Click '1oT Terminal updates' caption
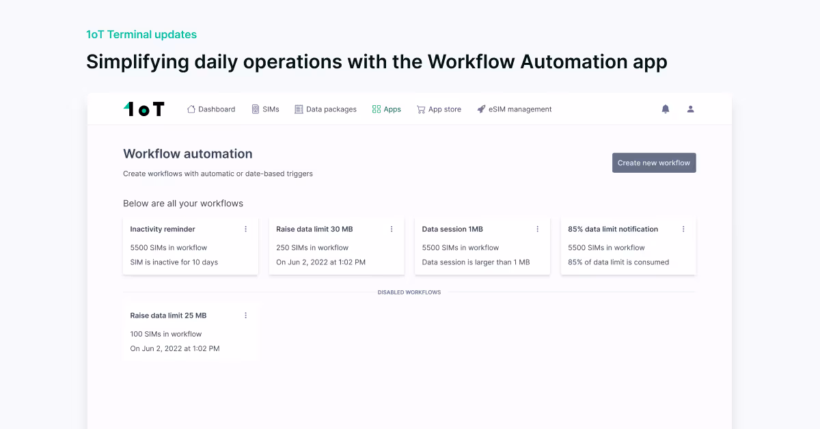Image resolution: width=820 pixels, height=429 pixels. pos(141,34)
